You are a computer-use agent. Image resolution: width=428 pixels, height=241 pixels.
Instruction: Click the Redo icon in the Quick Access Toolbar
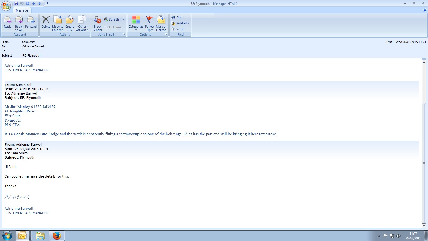pyautogui.click(x=28, y=3)
